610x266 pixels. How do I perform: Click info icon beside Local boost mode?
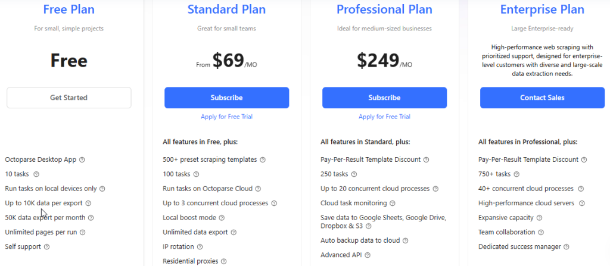click(x=222, y=218)
